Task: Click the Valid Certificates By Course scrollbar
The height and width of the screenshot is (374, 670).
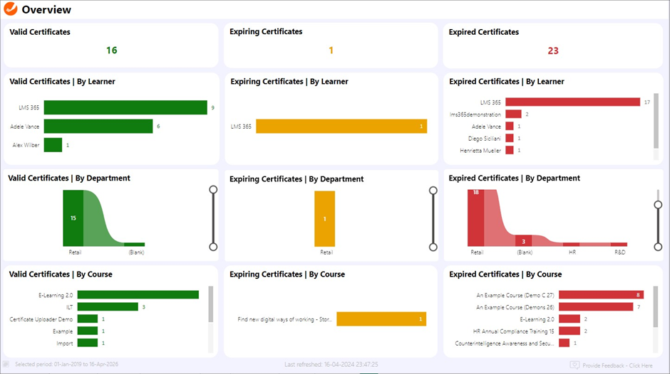Action: [x=210, y=304]
